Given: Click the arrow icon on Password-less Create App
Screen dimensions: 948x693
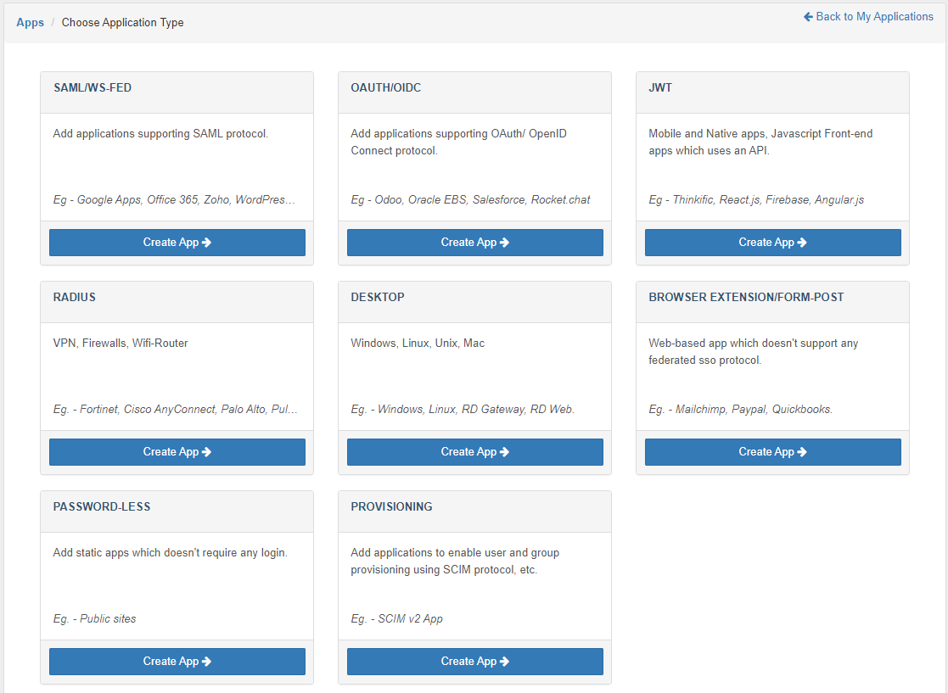Looking at the screenshot, I should tap(207, 662).
